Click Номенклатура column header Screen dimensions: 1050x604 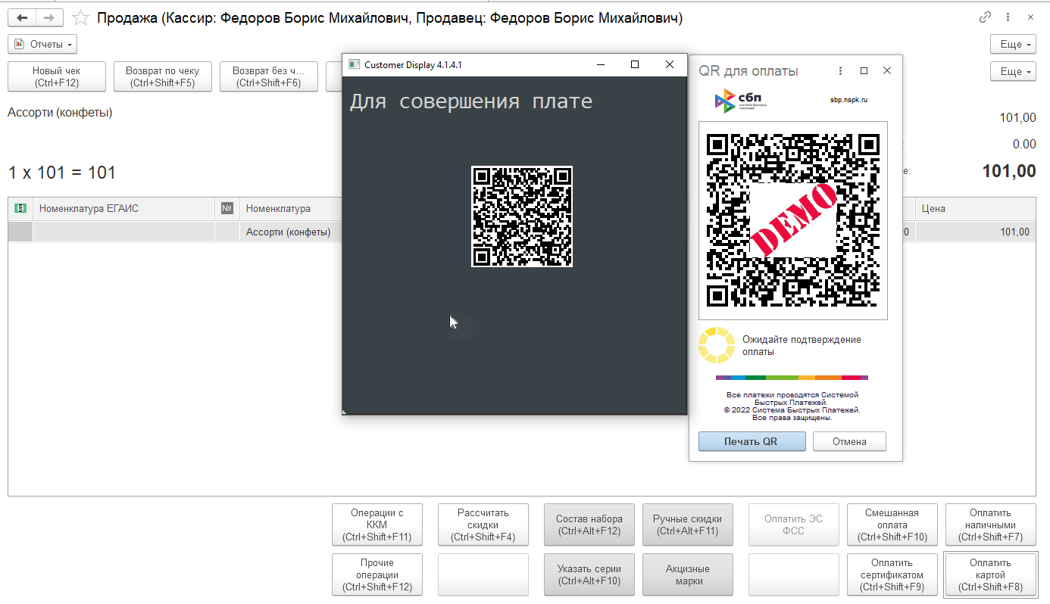(x=291, y=208)
